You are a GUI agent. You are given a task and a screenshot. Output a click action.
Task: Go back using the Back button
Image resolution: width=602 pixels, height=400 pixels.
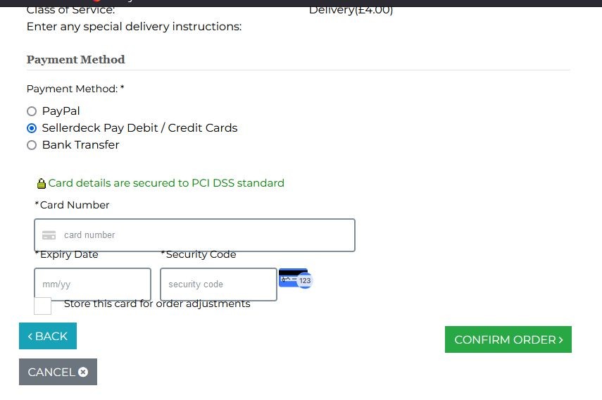48,336
